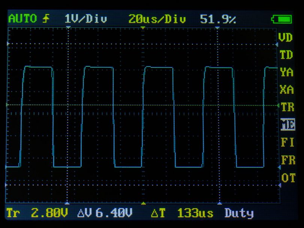Click the highlighted ME menu entry
The width and height of the screenshot is (304, 228).
click(x=287, y=124)
